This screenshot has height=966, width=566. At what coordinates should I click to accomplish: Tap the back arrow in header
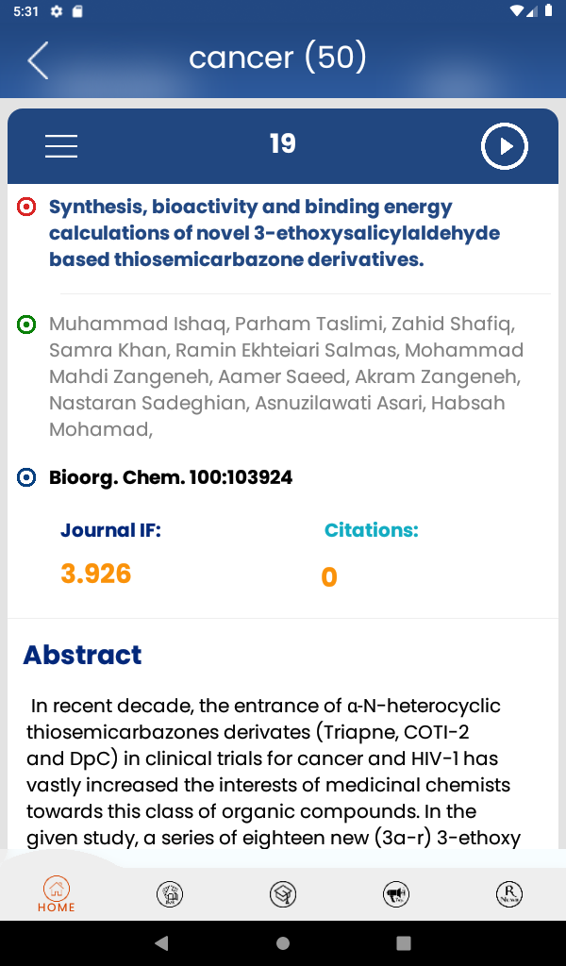point(38,60)
